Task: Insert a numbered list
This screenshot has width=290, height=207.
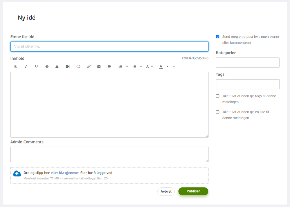Action: pyautogui.click(x=120, y=66)
